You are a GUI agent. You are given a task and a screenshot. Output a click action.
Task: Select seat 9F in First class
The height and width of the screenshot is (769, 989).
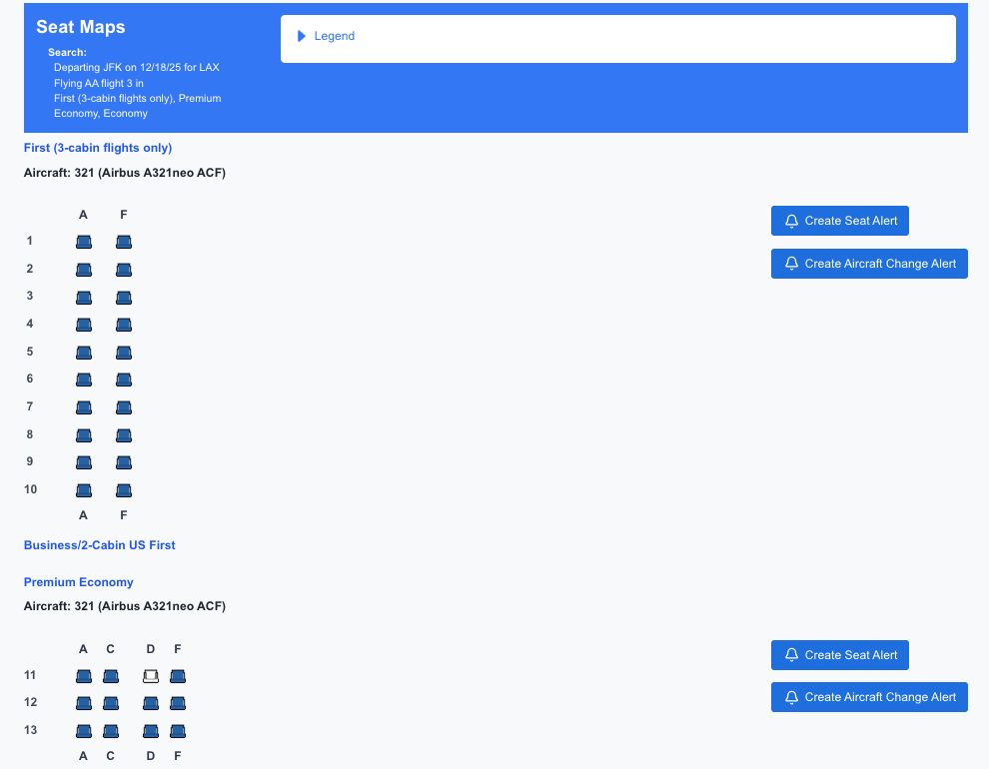pos(124,461)
